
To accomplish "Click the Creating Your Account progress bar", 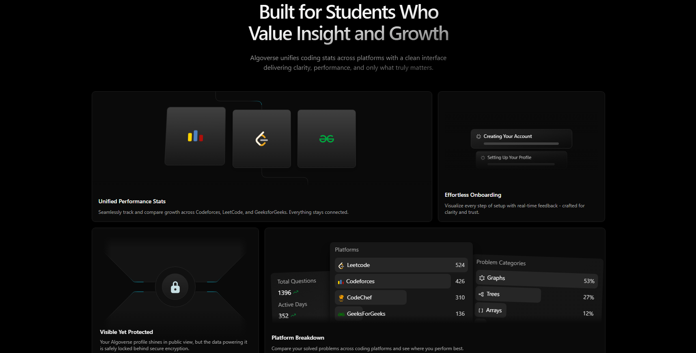I will [521, 144].
